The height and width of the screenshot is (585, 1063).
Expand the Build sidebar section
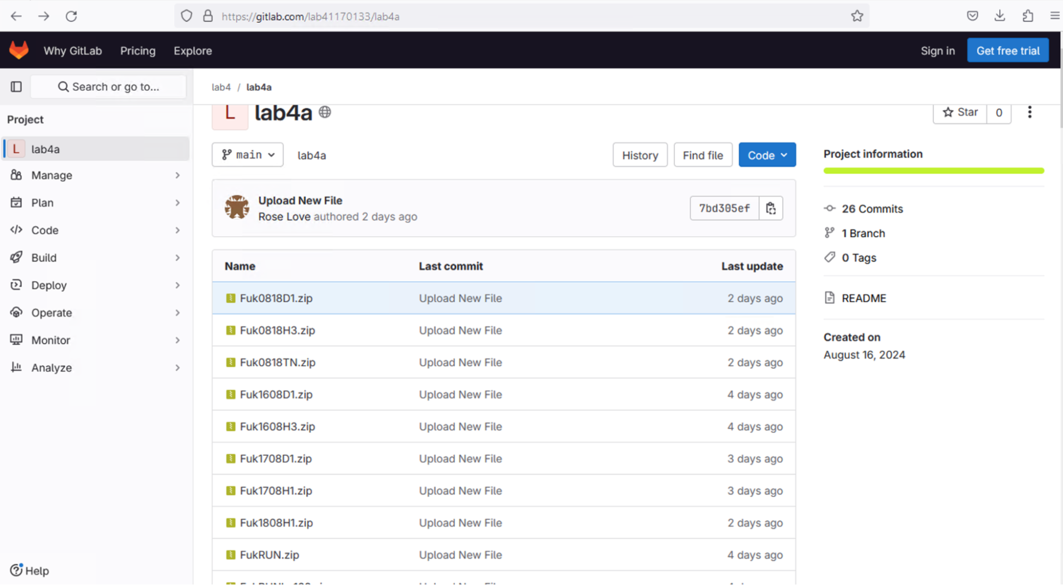point(96,258)
